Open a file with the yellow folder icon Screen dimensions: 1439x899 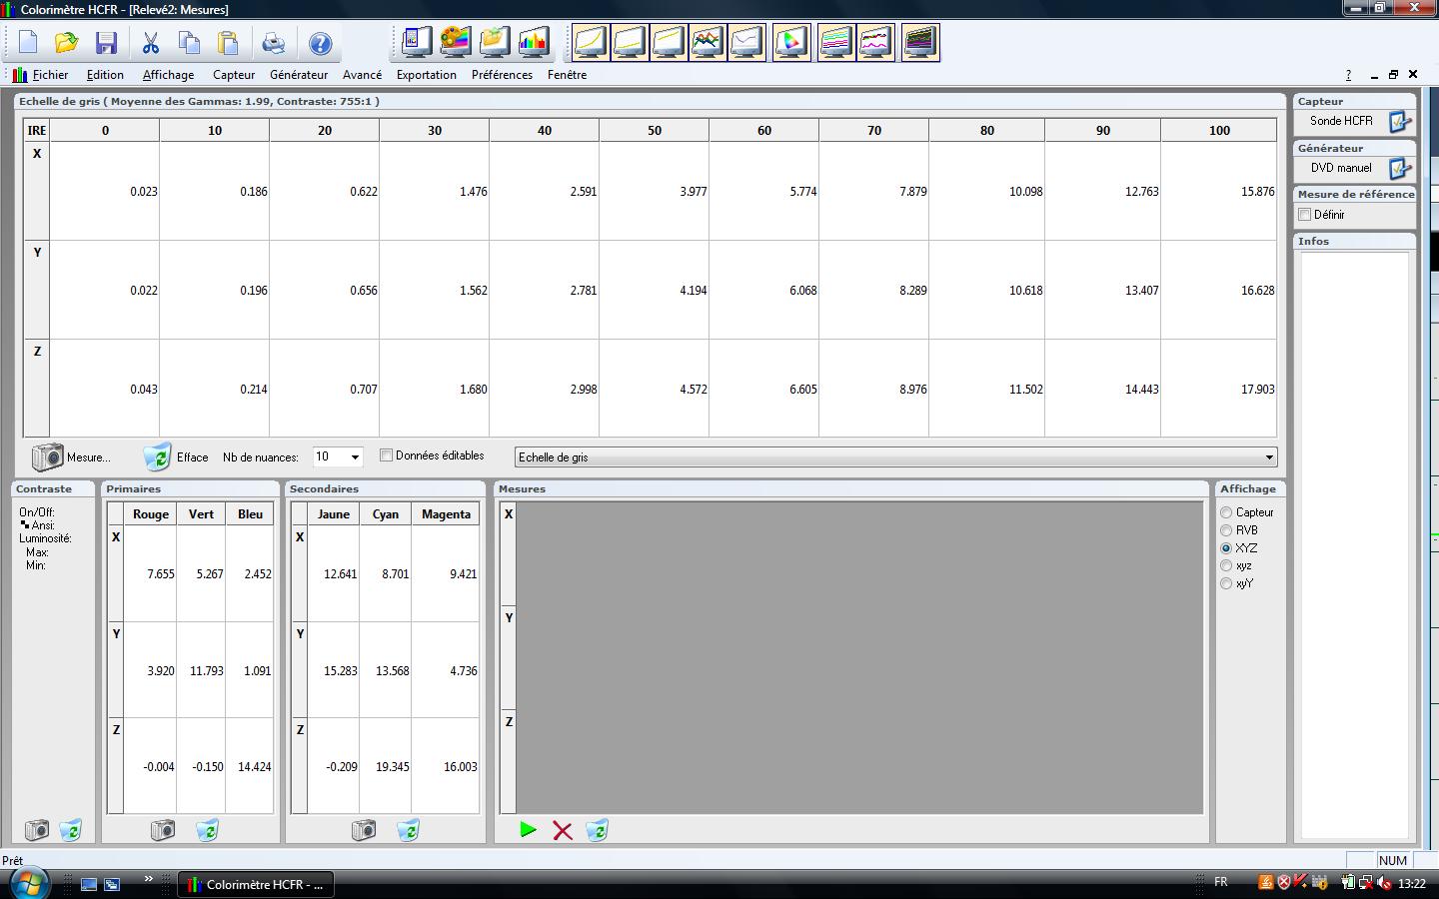tap(67, 43)
